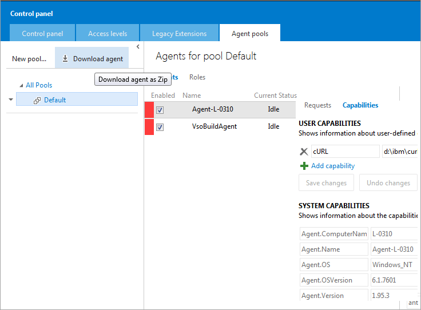Open the Legacy Extensions tab

click(x=179, y=34)
